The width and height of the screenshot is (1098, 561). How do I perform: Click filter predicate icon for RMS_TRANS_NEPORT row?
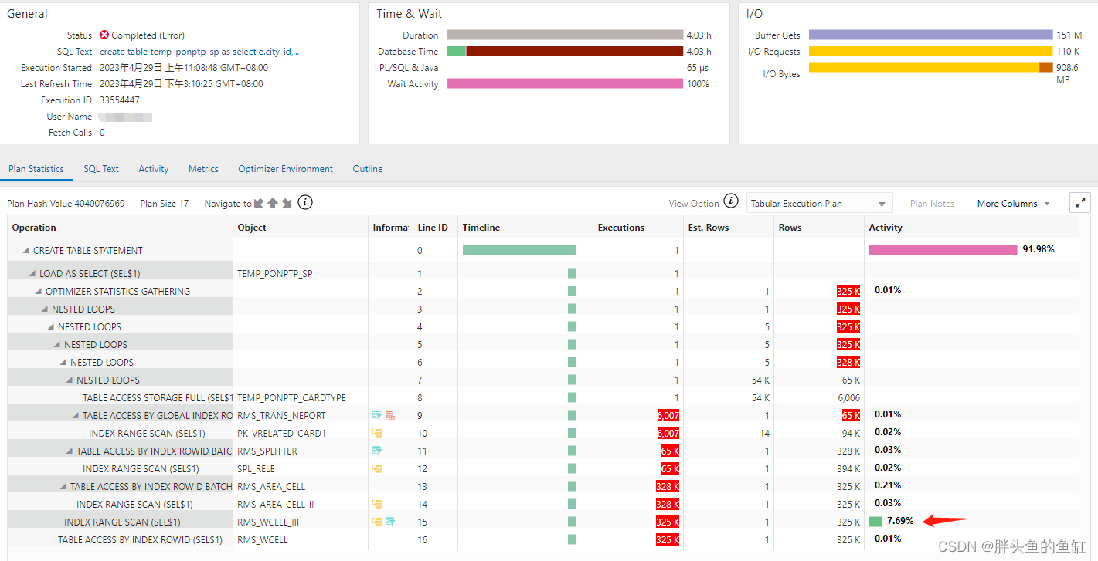377,415
